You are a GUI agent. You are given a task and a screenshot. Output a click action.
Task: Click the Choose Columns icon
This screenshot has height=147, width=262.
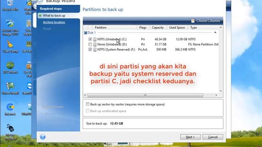pyautogui.click(x=193, y=21)
